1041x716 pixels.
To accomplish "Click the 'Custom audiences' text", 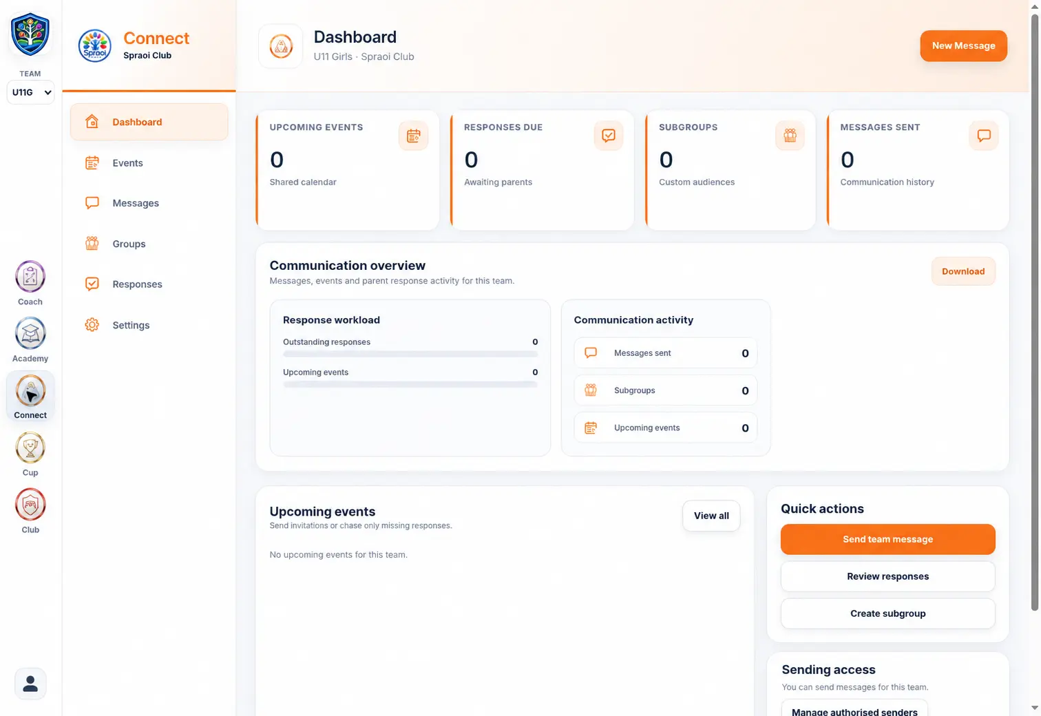I will click(x=697, y=182).
